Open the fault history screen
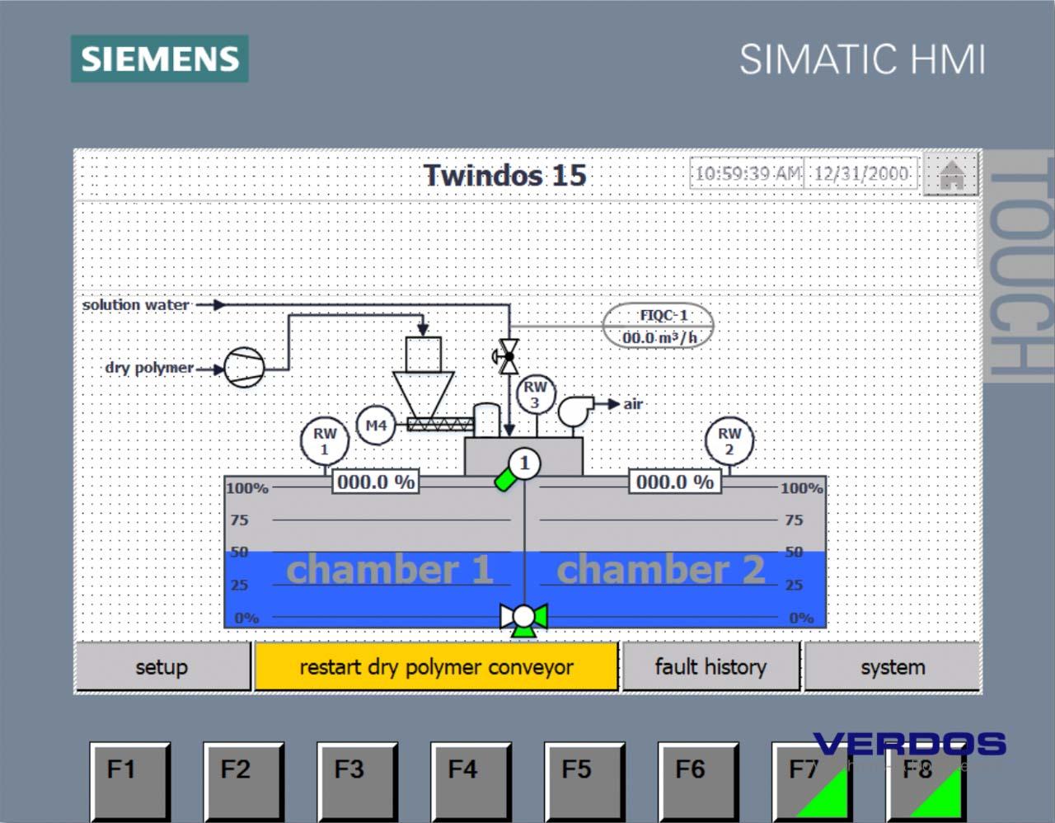Screen dimensions: 1055x823 [x=710, y=666]
